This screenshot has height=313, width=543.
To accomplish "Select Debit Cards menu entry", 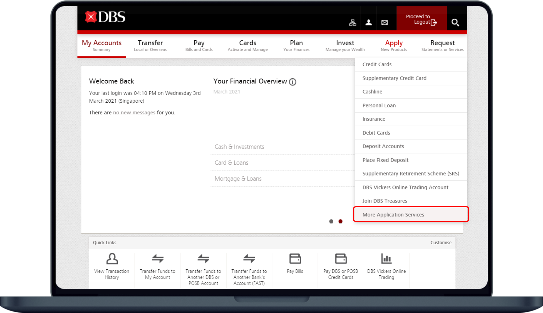I will pos(411,133).
